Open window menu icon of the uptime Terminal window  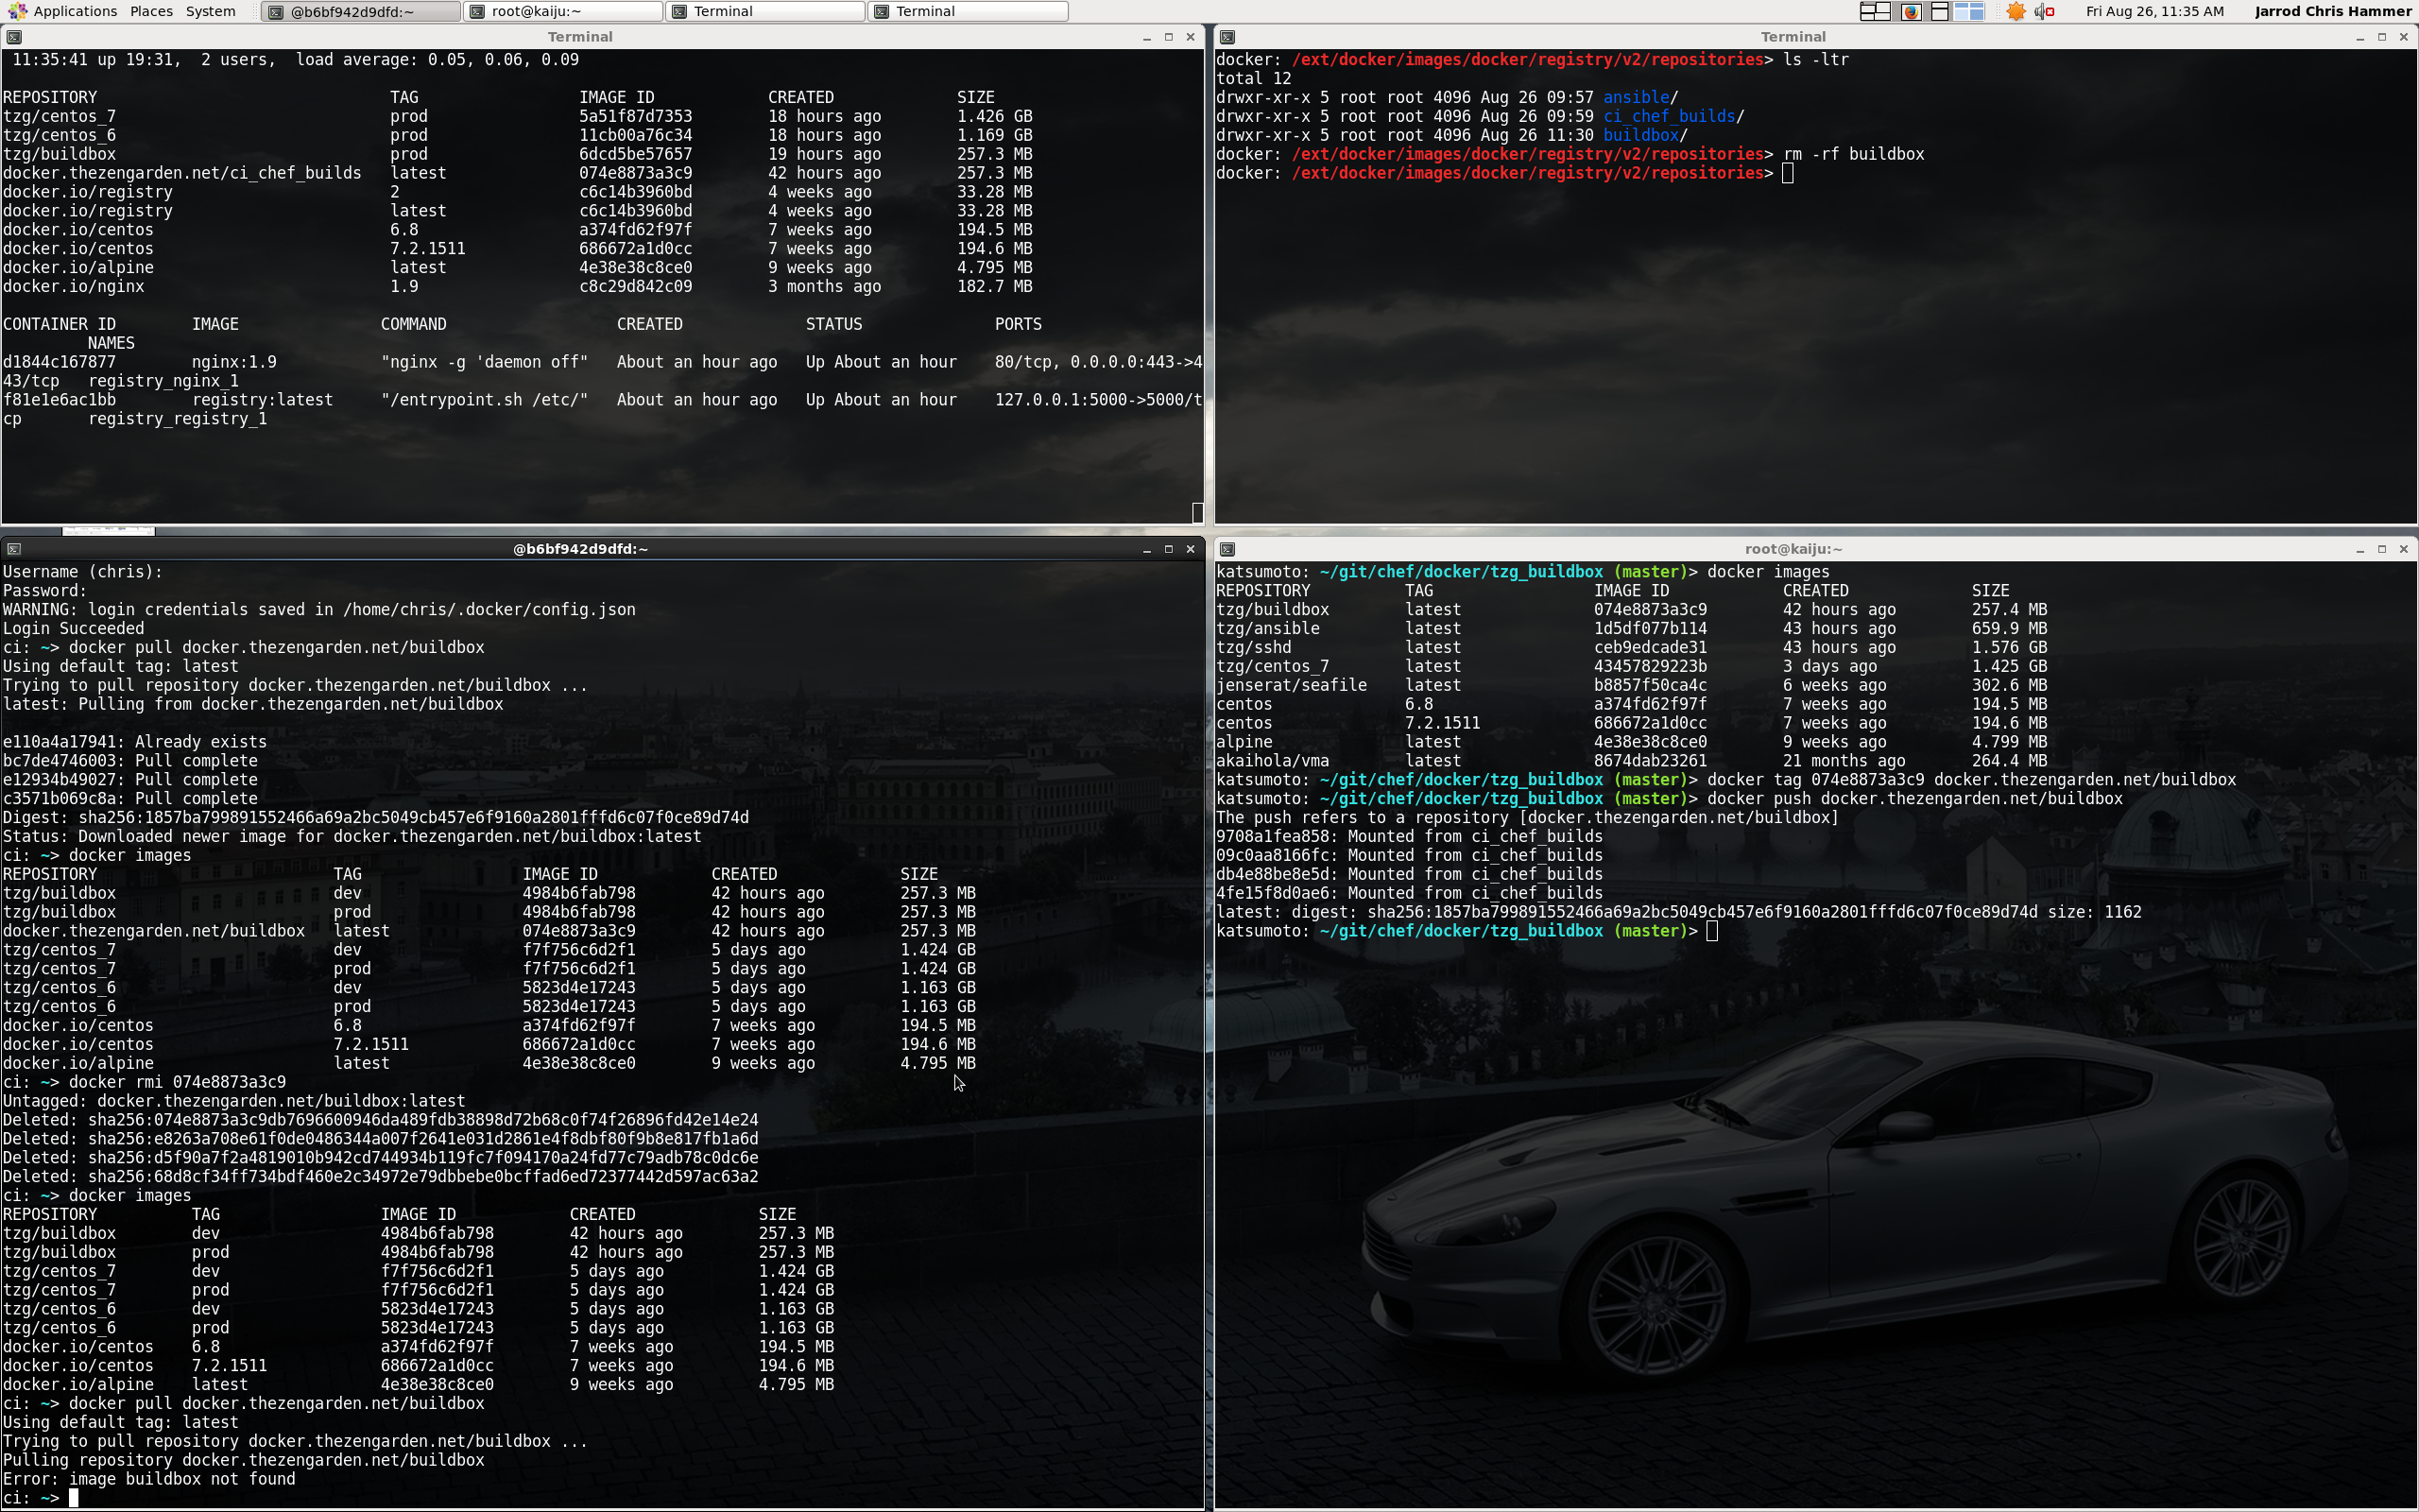tap(14, 37)
